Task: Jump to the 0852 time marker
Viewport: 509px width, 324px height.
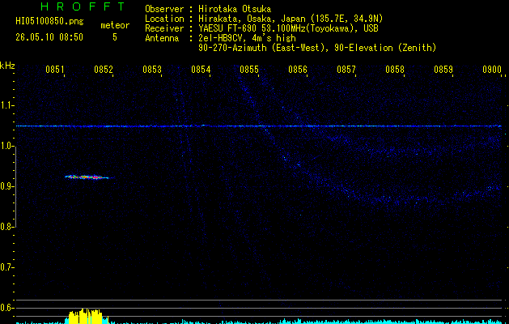Action: pyautogui.click(x=104, y=69)
